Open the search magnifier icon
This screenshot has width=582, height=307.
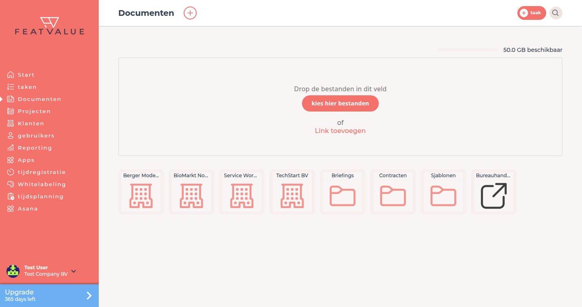point(556,13)
